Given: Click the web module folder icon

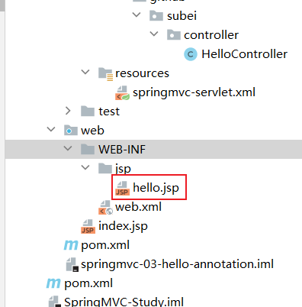Looking at the screenshot, I should [70, 131].
